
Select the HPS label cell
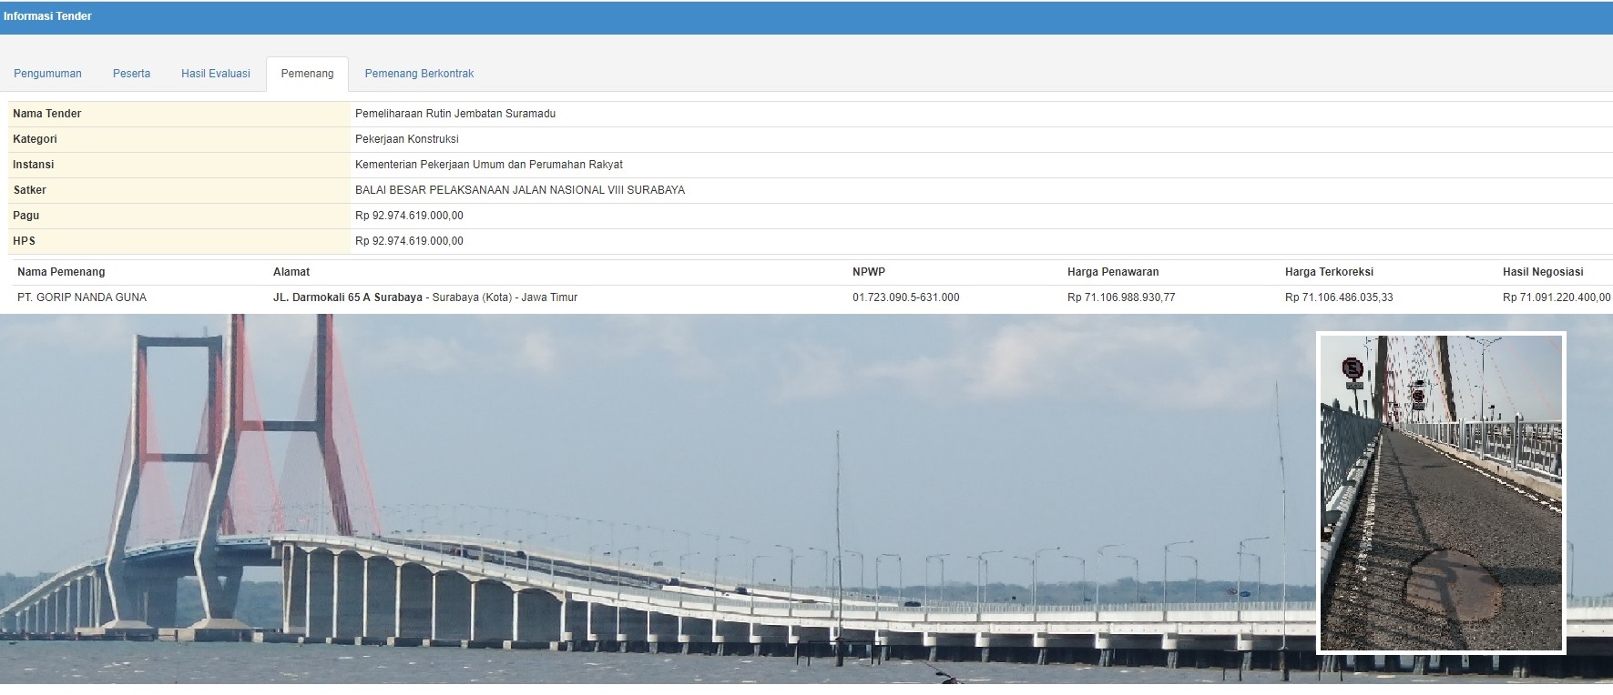click(x=179, y=241)
